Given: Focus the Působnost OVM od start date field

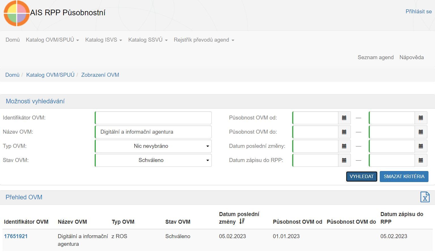Looking at the screenshot, I should (x=315, y=118).
